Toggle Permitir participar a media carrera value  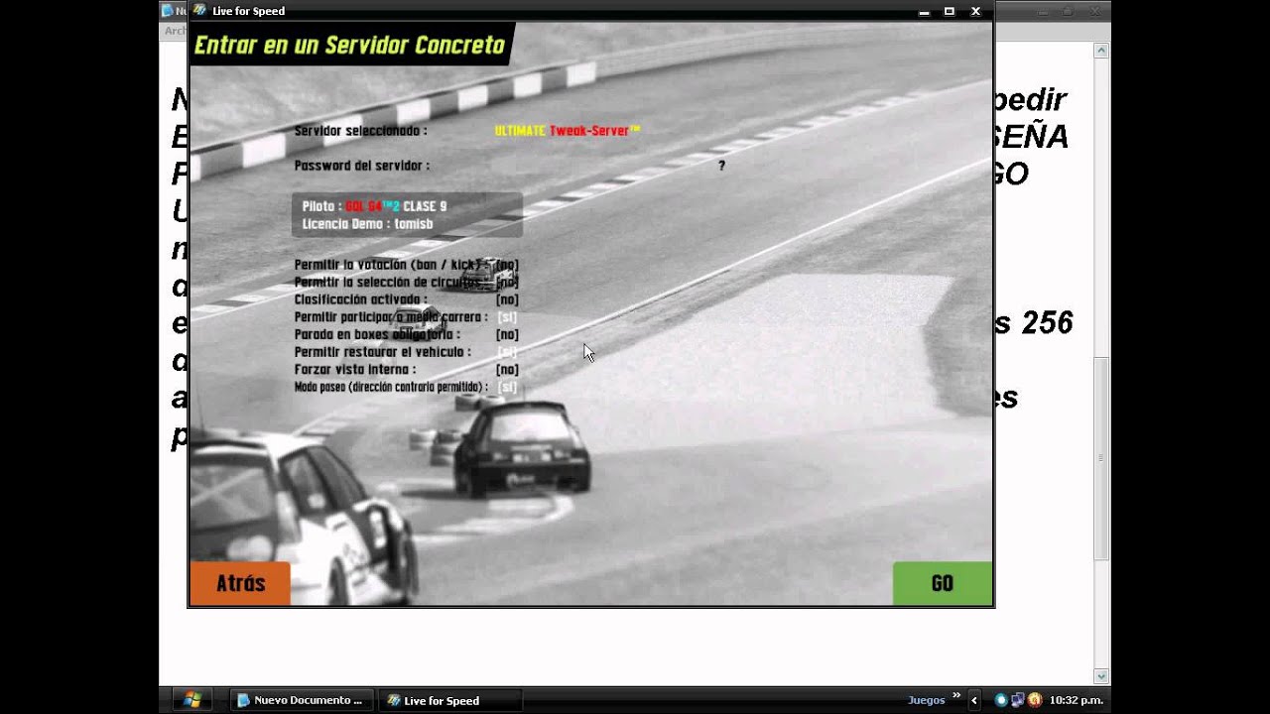[507, 317]
